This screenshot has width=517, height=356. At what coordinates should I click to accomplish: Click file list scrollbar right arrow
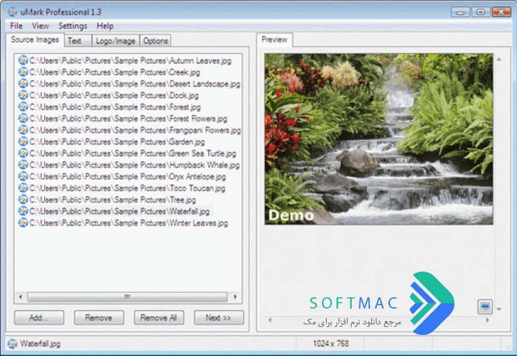pos(235,297)
